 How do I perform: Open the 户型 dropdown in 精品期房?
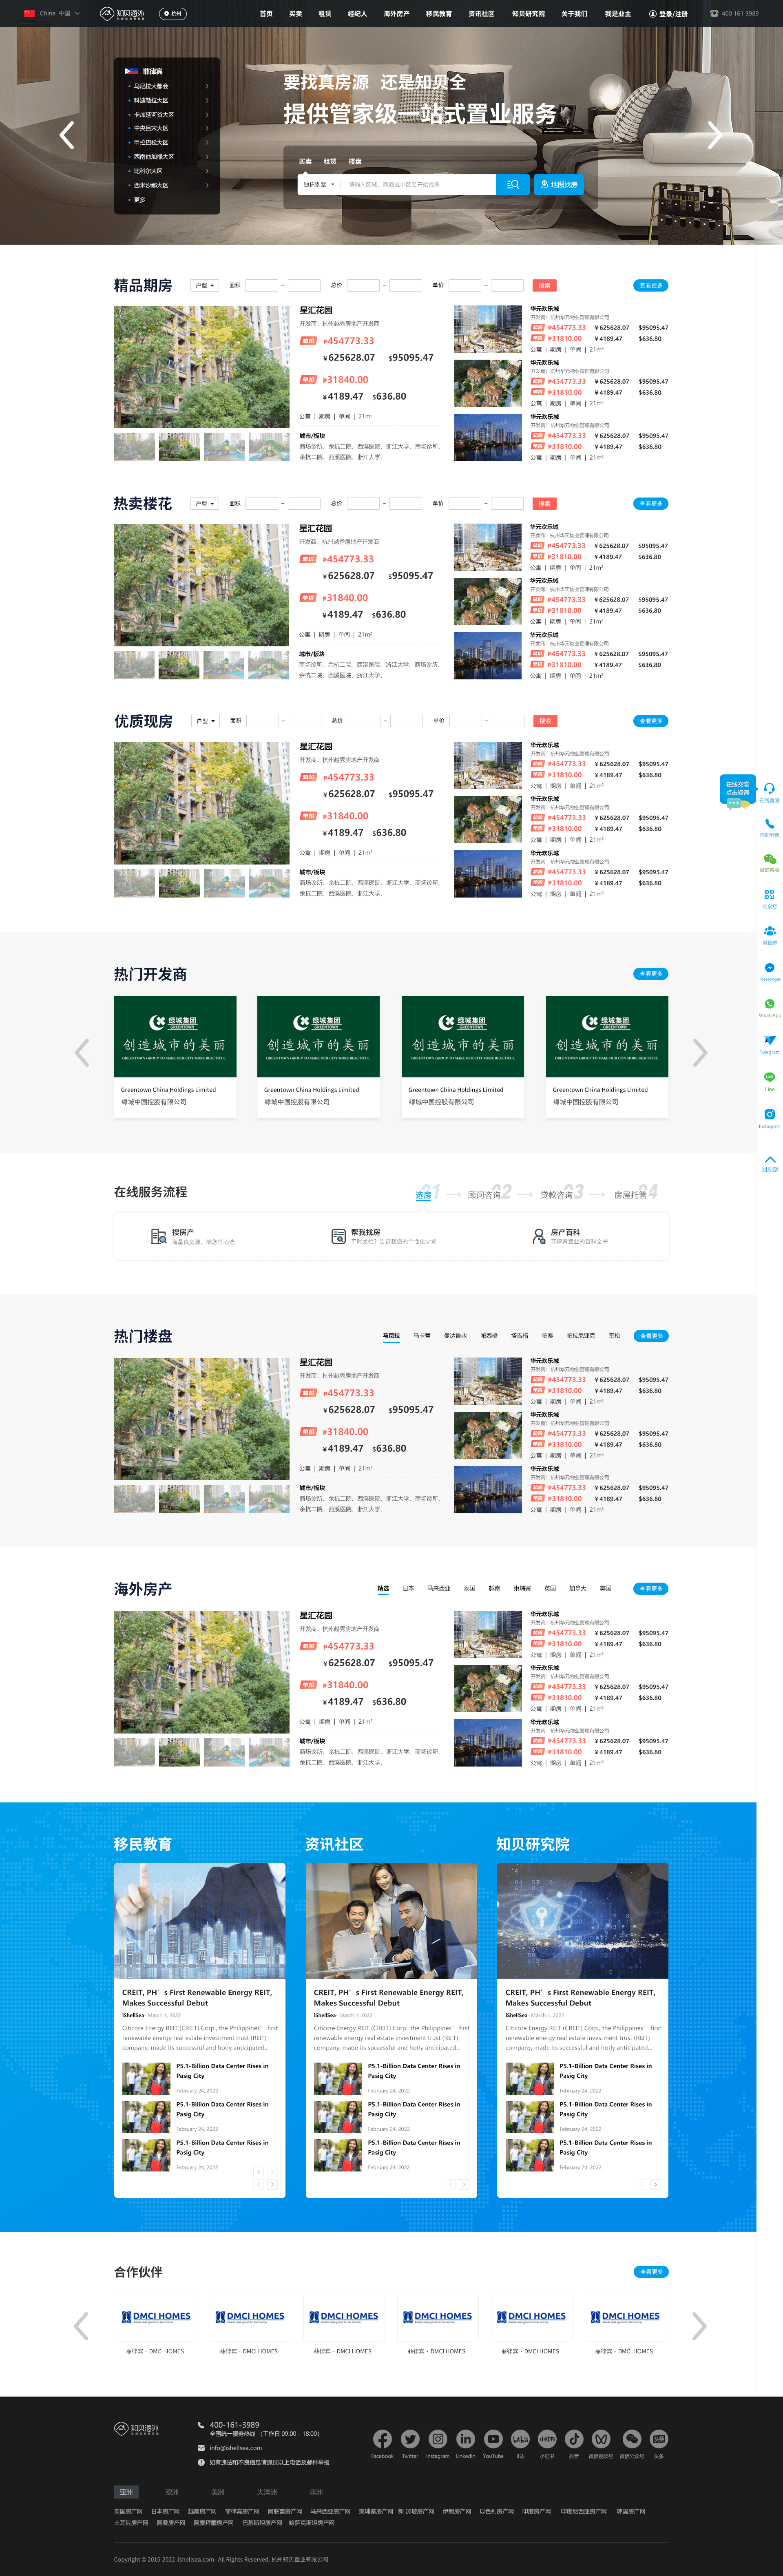[x=205, y=285]
